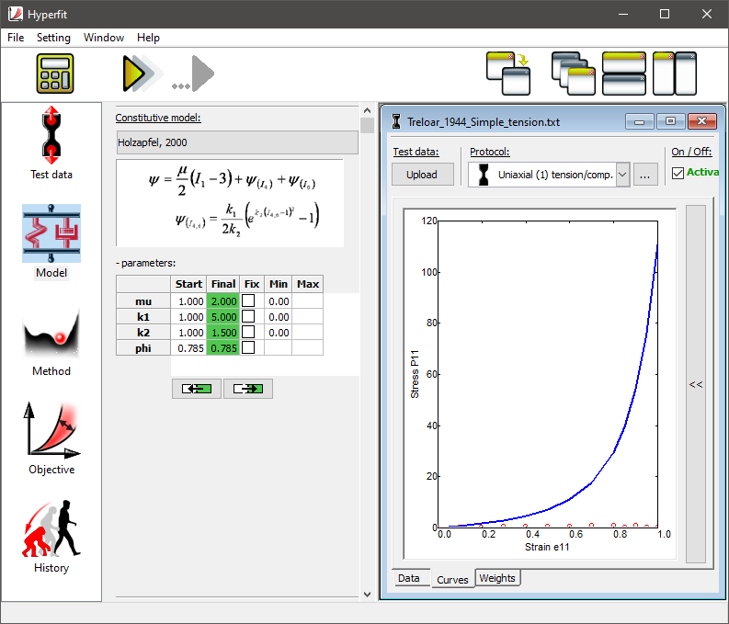The height and width of the screenshot is (624, 729).
Task: Maximize the Treloar_1944 child window
Action: coord(670,121)
